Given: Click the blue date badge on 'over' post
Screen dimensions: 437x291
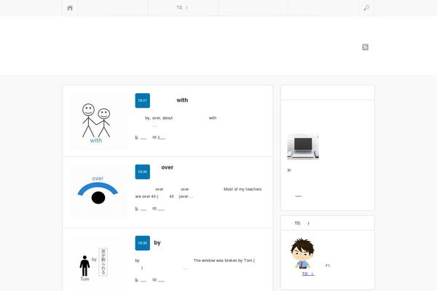Looking at the screenshot, I should (x=143, y=172).
